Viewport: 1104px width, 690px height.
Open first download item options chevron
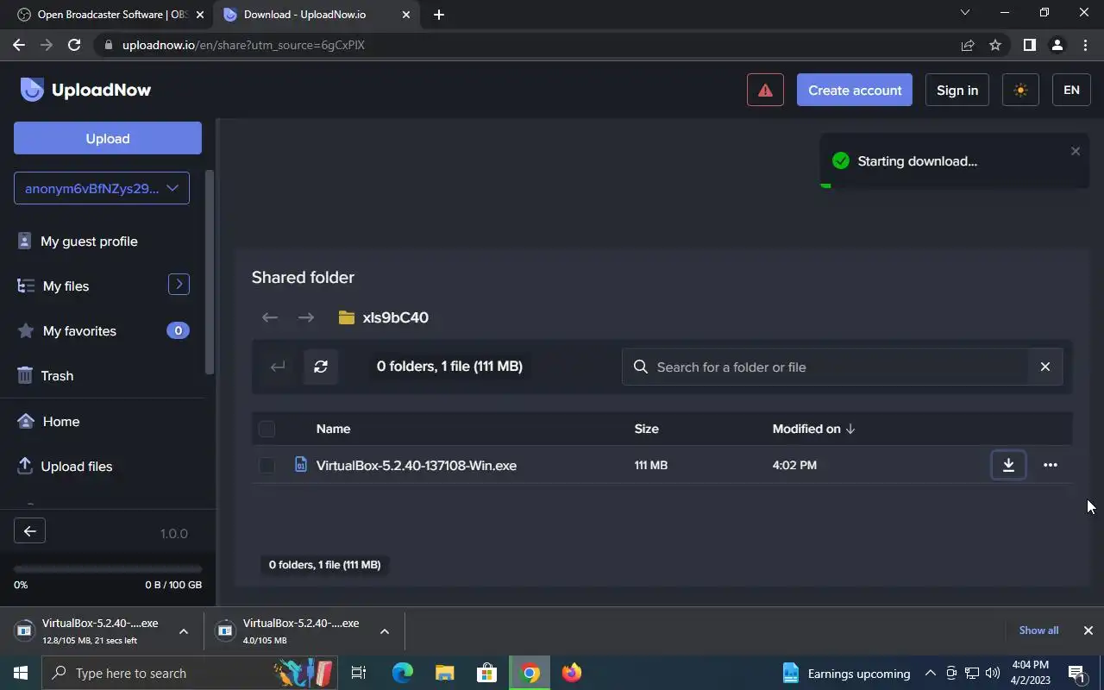pos(184,631)
